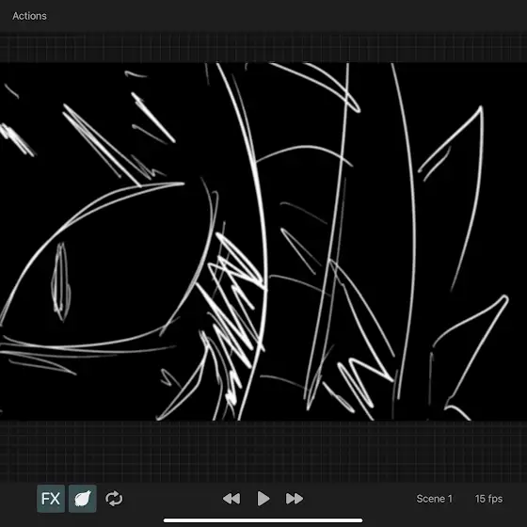Viewport: 527px width, 527px height.
Task: Toggle loop playback icon
Action: pos(114,499)
